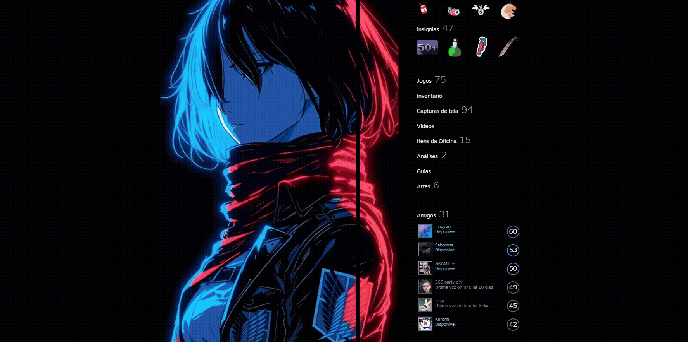Read the Análises reviews
Image resolution: width=688 pixels, height=342 pixels.
coord(427,156)
